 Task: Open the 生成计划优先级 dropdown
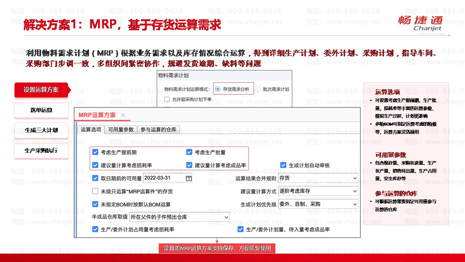point(318,204)
